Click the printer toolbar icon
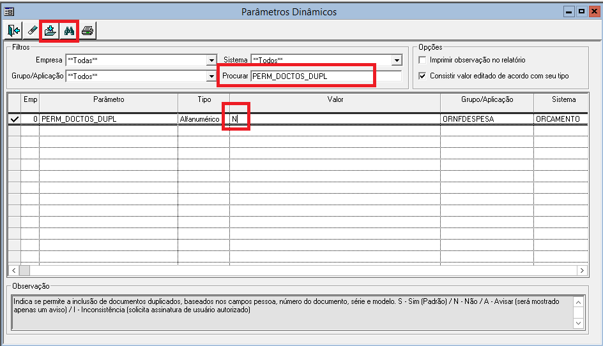 88,31
